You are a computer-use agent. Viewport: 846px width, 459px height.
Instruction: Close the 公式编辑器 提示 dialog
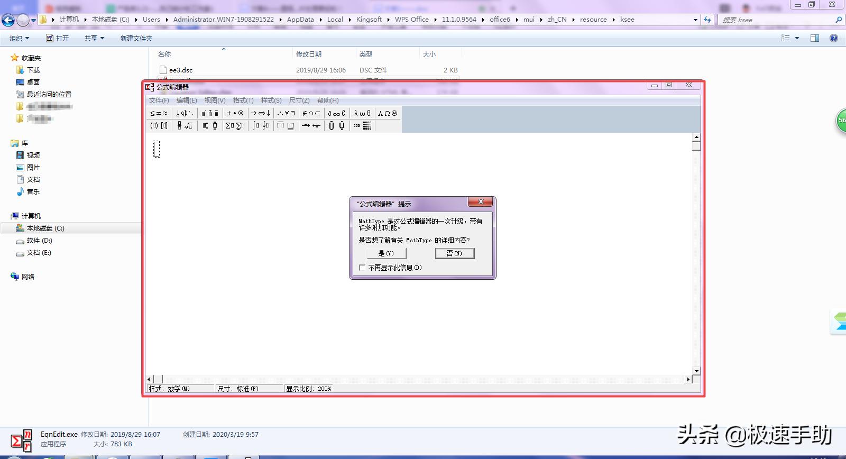[481, 201]
